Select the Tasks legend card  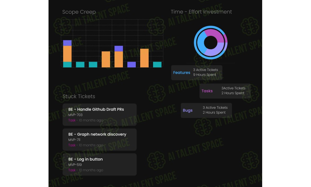pos(225,91)
